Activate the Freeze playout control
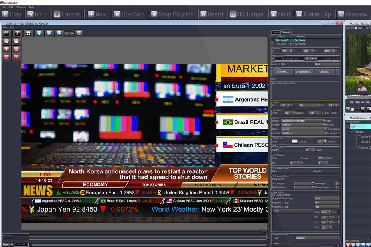 (67, 14)
